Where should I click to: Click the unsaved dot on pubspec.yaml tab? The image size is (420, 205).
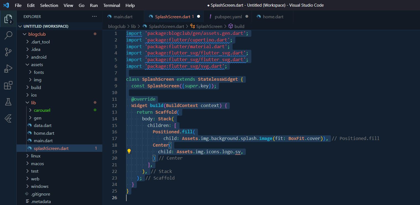tap(247, 17)
